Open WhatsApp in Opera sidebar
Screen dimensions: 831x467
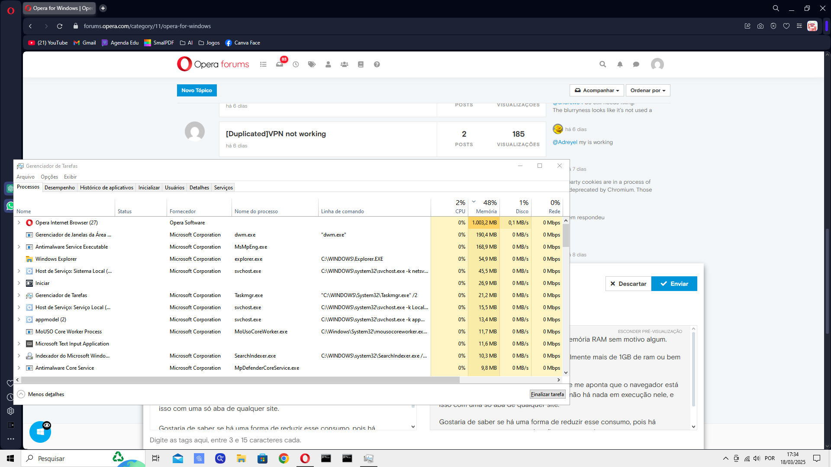[x=10, y=206]
